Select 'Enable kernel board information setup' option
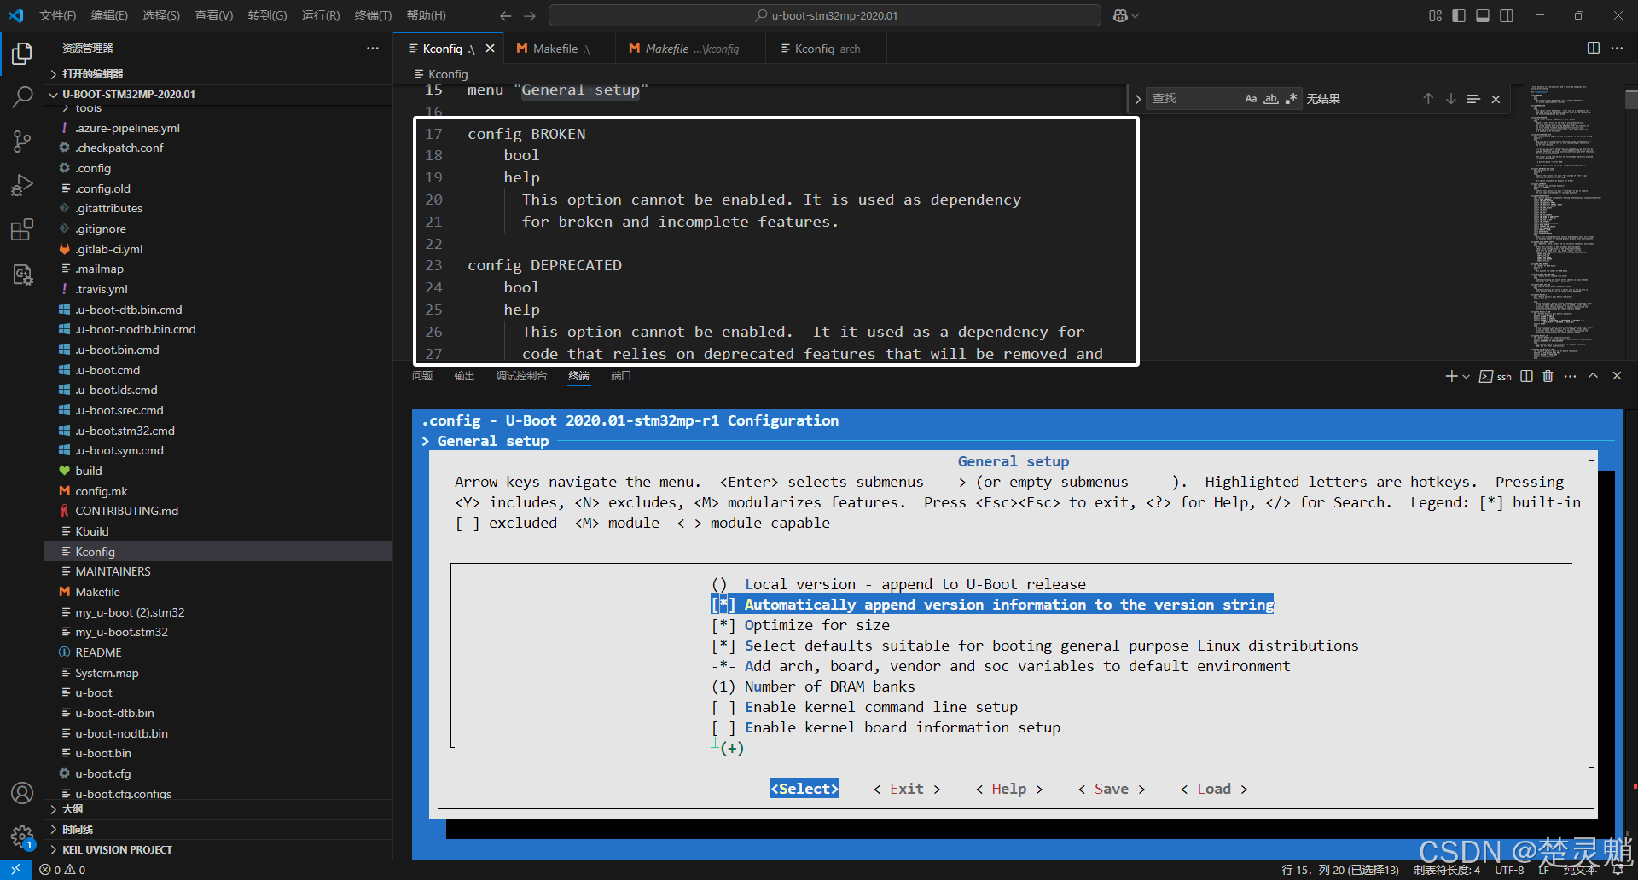The height and width of the screenshot is (880, 1638). tap(886, 727)
